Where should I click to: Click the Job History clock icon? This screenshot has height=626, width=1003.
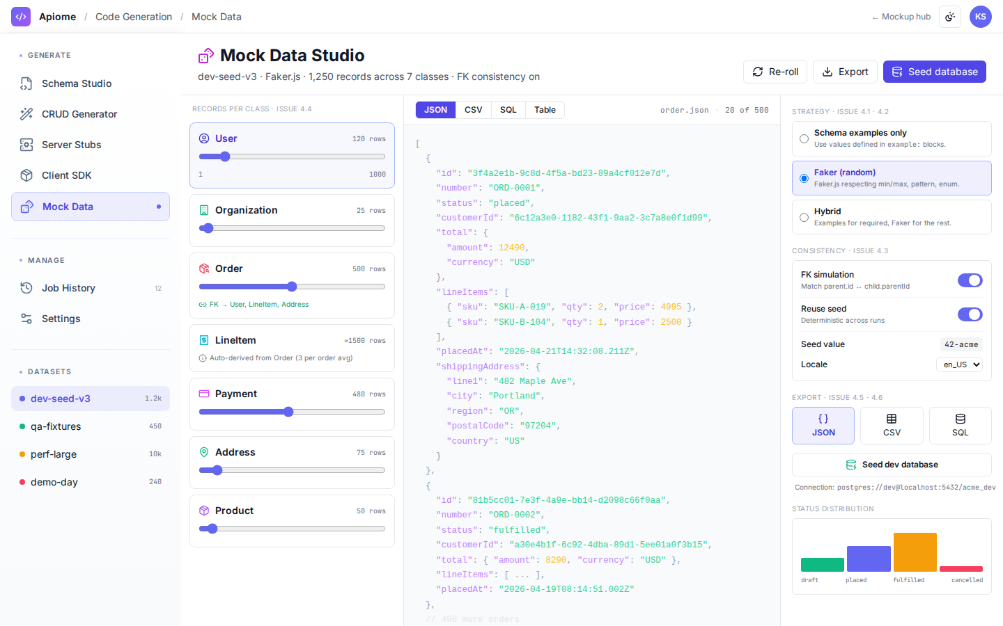coord(26,288)
